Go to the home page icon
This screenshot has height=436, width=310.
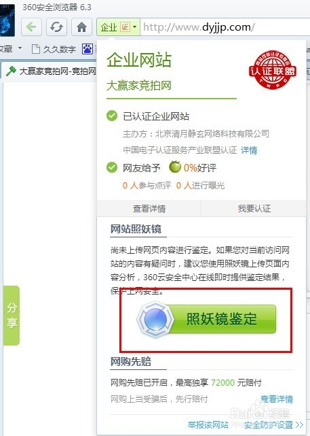(x=82, y=27)
